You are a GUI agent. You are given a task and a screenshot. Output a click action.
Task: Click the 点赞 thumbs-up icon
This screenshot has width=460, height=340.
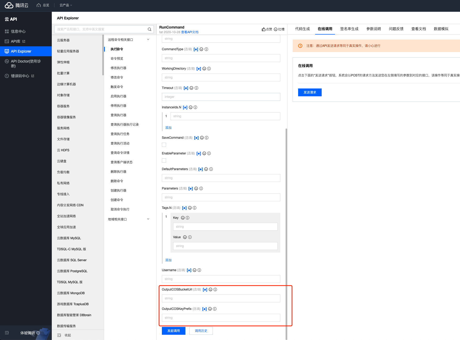point(264,29)
